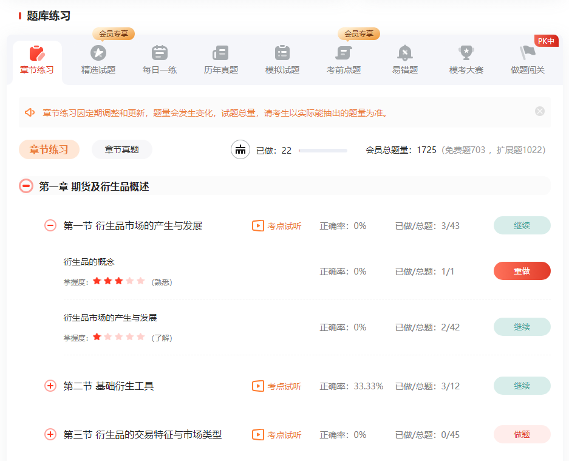This screenshot has height=461, width=569.
Task: Select the 章节练习 tab
Action: (x=49, y=149)
